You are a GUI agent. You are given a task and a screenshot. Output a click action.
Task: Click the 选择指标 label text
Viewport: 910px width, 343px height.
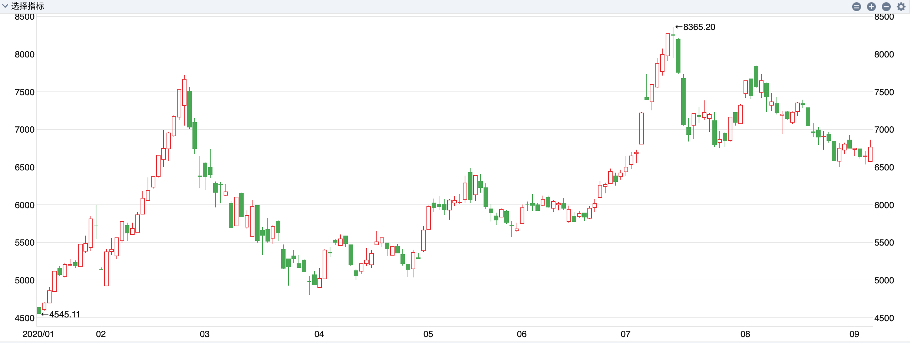pos(27,6)
